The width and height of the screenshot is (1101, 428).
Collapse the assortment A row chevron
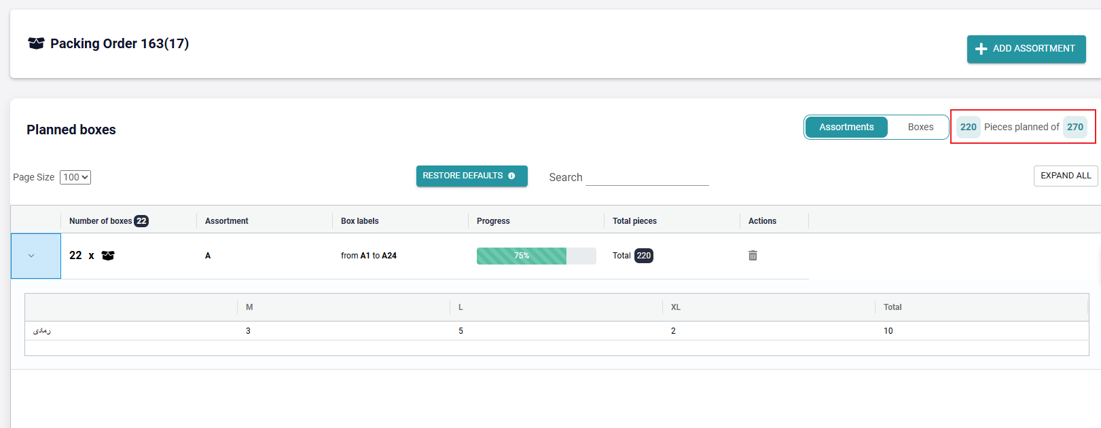click(x=31, y=256)
